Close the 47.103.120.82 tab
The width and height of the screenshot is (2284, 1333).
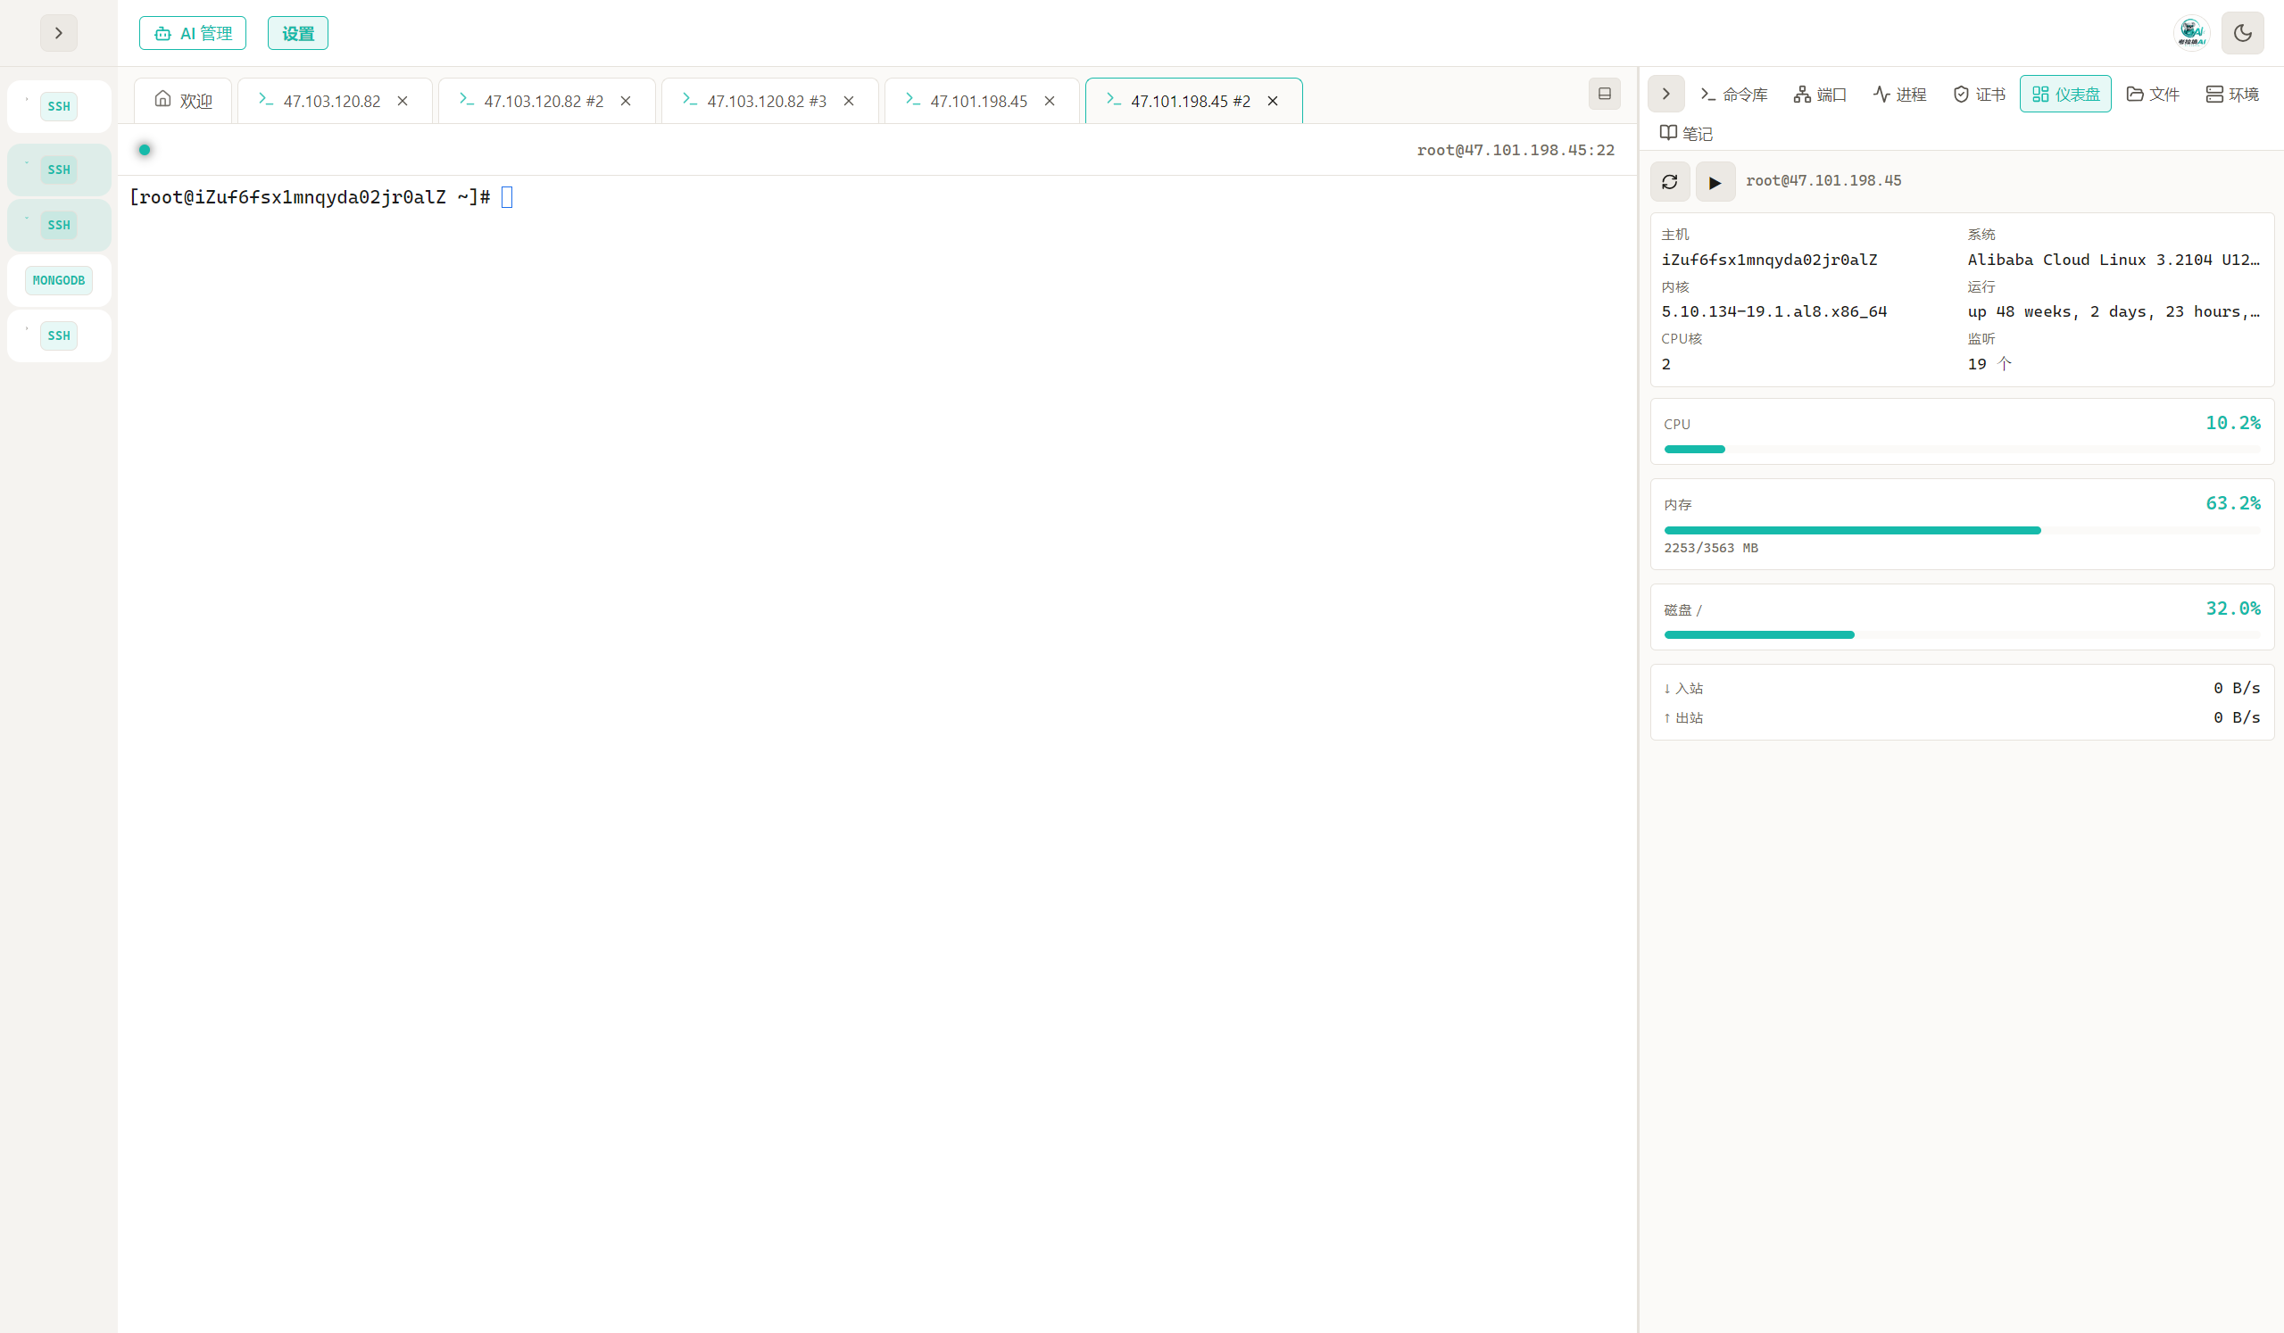pos(403,101)
